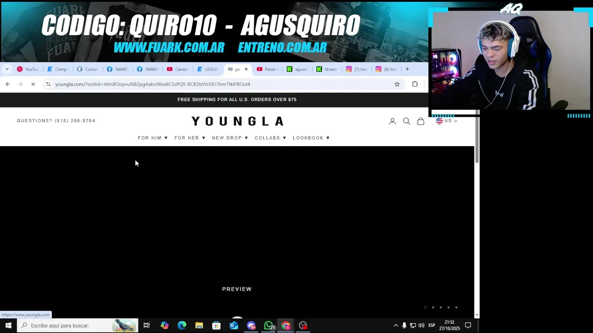
Task: Switch to the Panel tab
Action: pos(267,69)
